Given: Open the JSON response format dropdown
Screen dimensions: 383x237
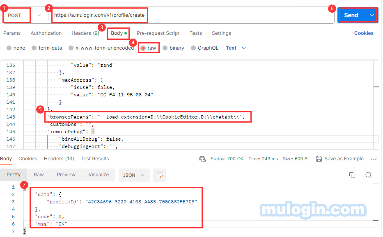Looking at the screenshot, I should coord(134,175).
